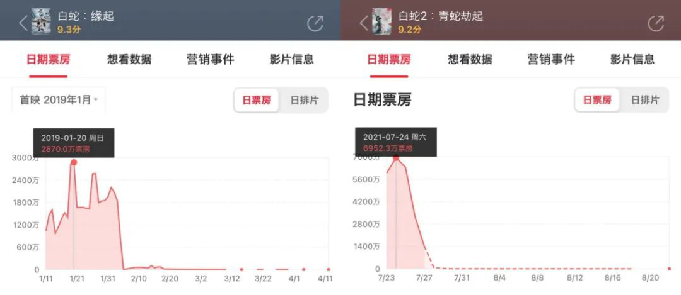Open 白蛇：缘起 poster thumbnail
Image resolution: width=681 pixels, height=295 pixels.
pos(41,21)
